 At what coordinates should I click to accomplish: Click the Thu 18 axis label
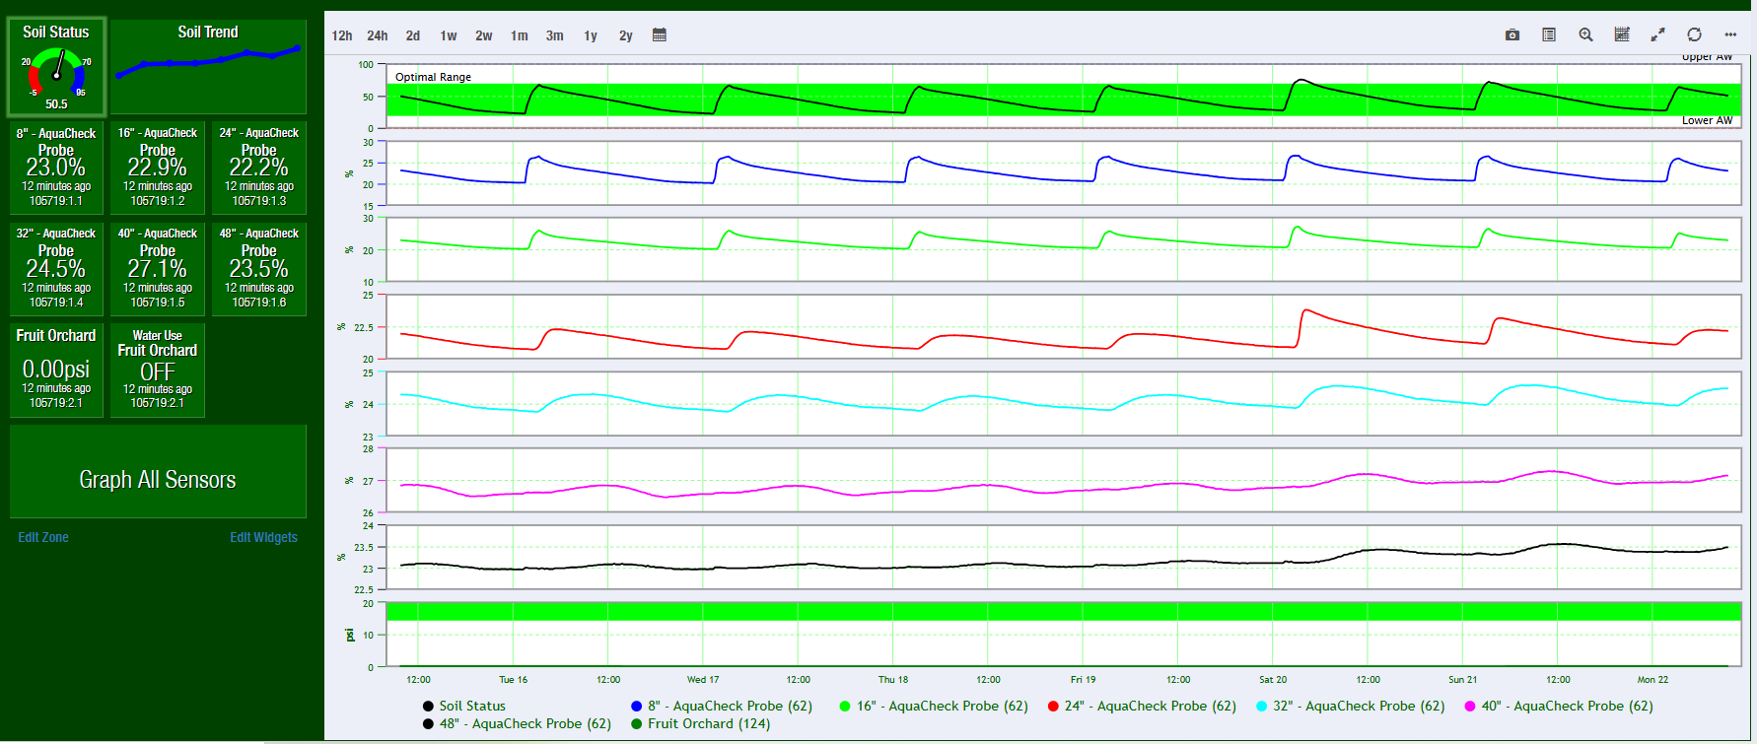tap(893, 679)
